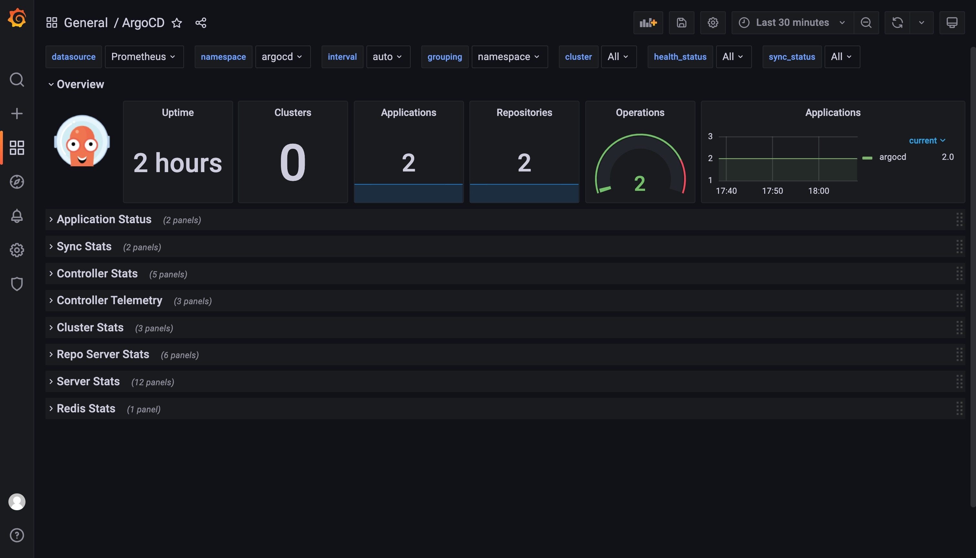Image resolution: width=976 pixels, height=558 pixels.
Task: Open the Operations panel title menu
Action: point(640,113)
